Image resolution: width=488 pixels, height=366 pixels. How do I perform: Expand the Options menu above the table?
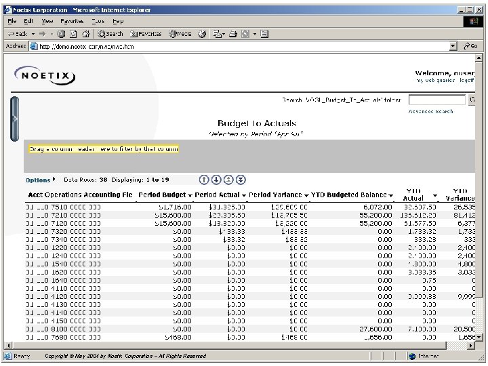click(x=41, y=180)
